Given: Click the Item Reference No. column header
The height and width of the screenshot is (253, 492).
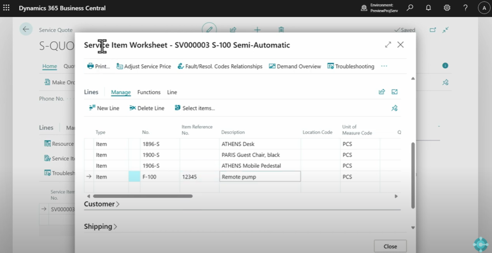Looking at the screenshot, I should point(197,130).
